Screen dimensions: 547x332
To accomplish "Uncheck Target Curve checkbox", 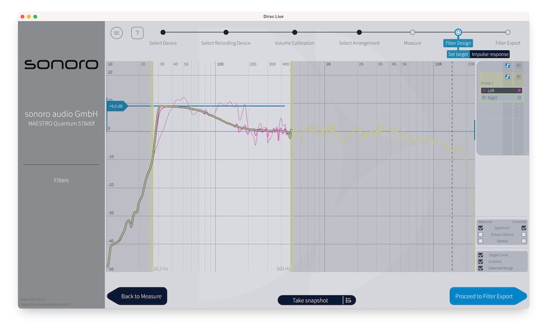I will [481, 255].
